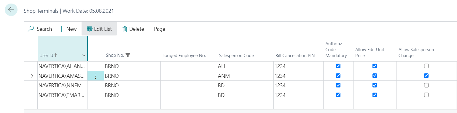This screenshot has height=113, width=457.
Task: Click the row selector arrow for AMAS
Action: tap(31, 76)
